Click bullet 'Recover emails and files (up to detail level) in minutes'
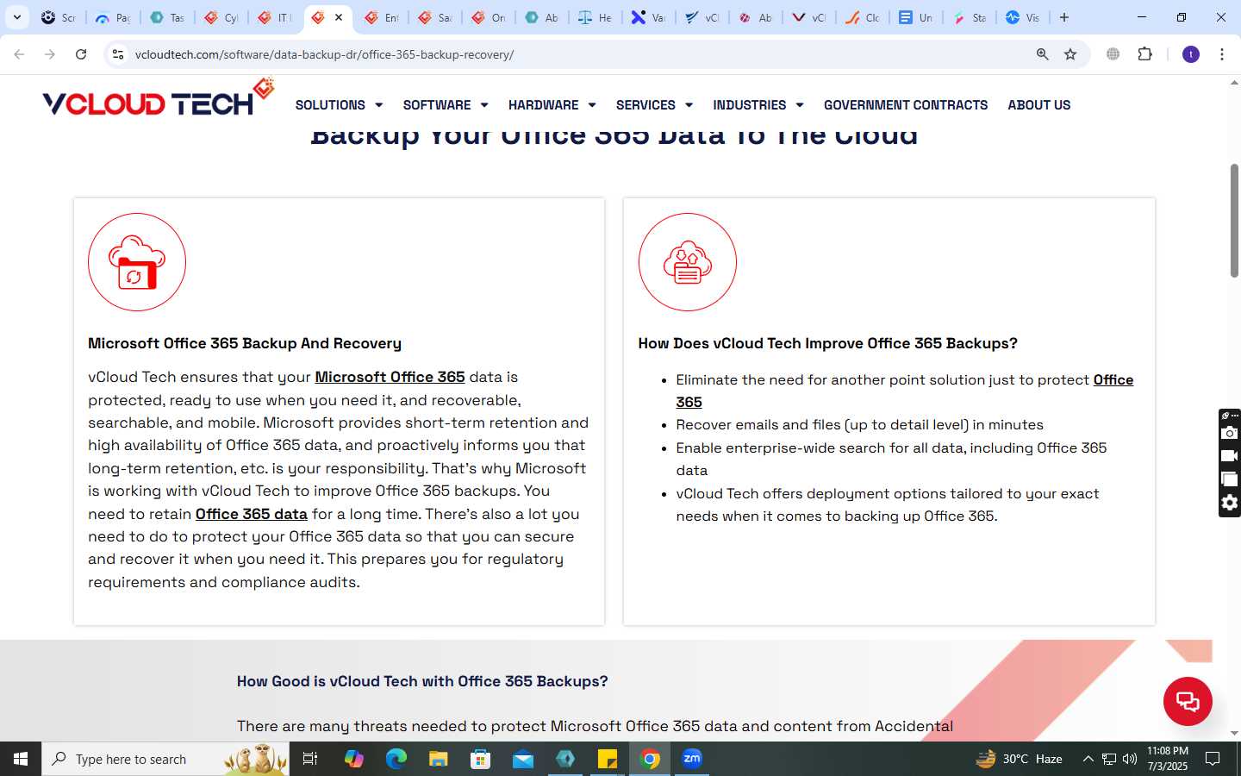 (x=859, y=425)
